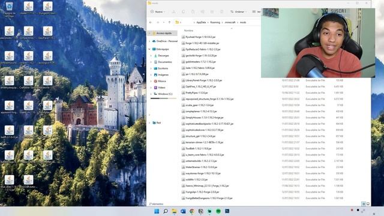Select the Xaeros_Minimap jar file
384x216 pixels.
pyautogui.click(x=205, y=185)
